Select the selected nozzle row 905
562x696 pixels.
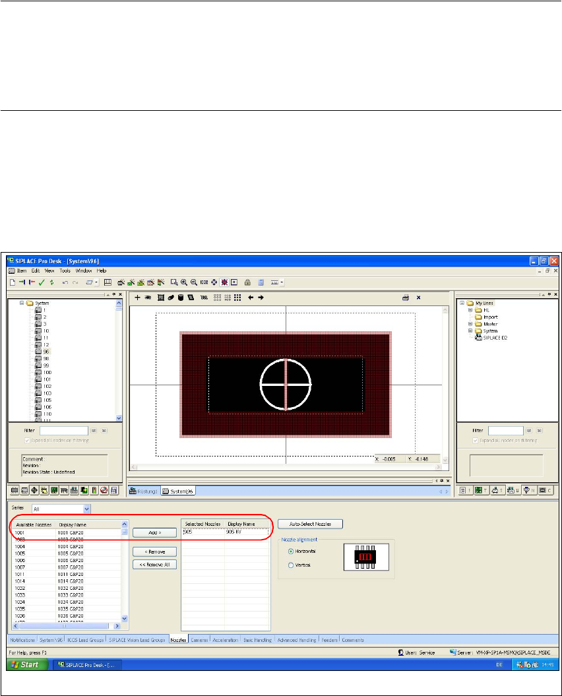225,532
